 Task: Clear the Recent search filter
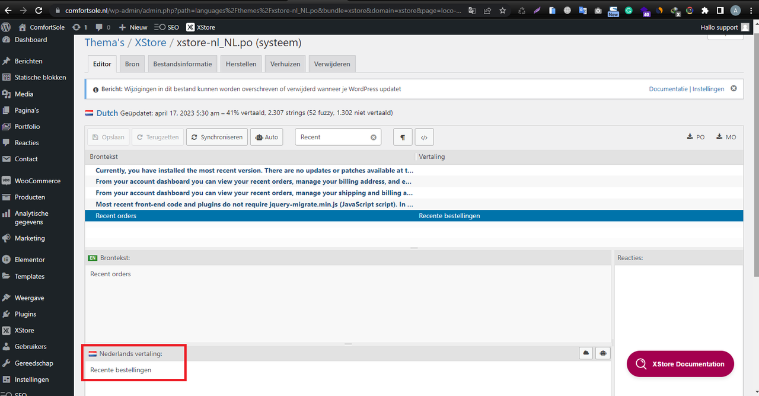[x=374, y=137]
